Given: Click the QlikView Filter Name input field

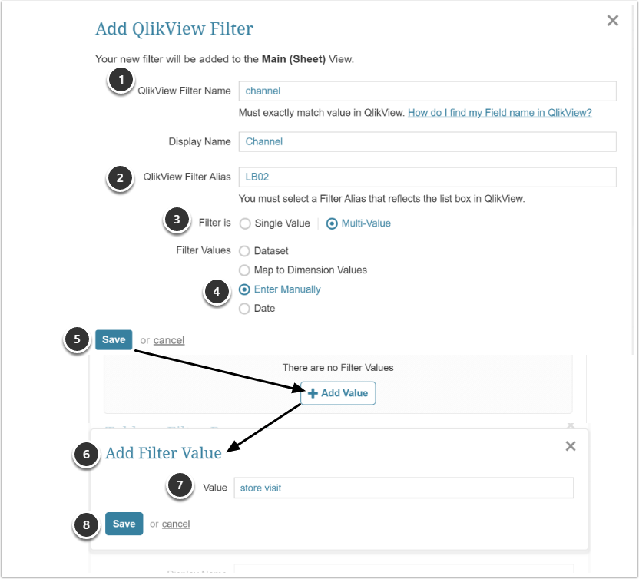Looking at the screenshot, I should pyautogui.click(x=427, y=91).
